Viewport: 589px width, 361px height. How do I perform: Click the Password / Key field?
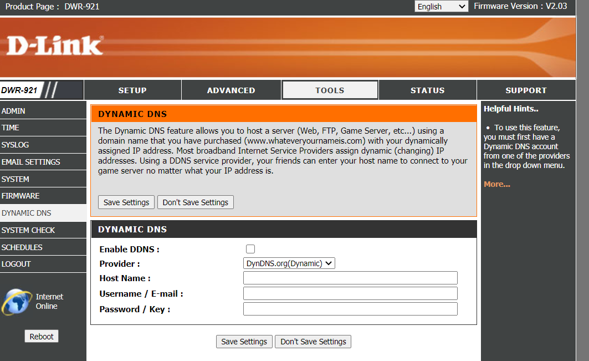pos(350,309)
